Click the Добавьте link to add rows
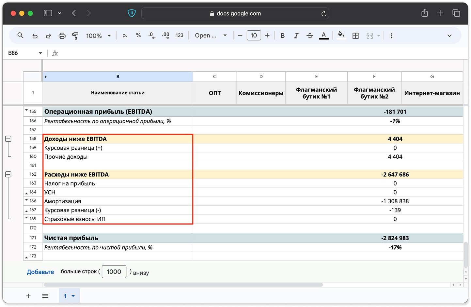 [40, 272]
